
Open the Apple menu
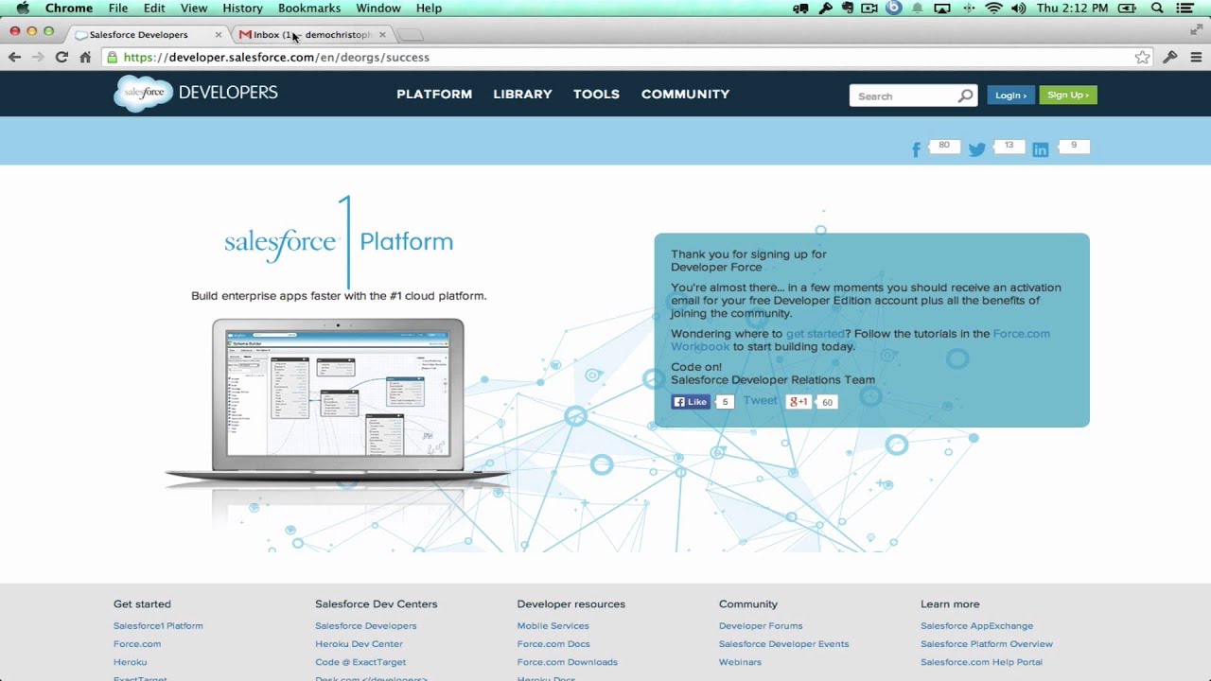(x=22, y=8)
